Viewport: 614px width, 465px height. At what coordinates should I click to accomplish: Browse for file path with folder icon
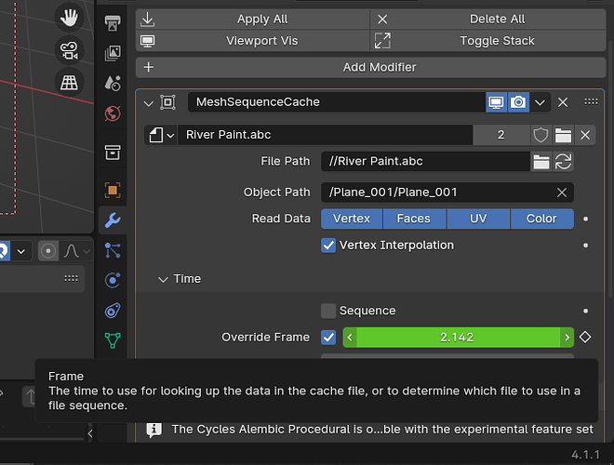[541, 161]
